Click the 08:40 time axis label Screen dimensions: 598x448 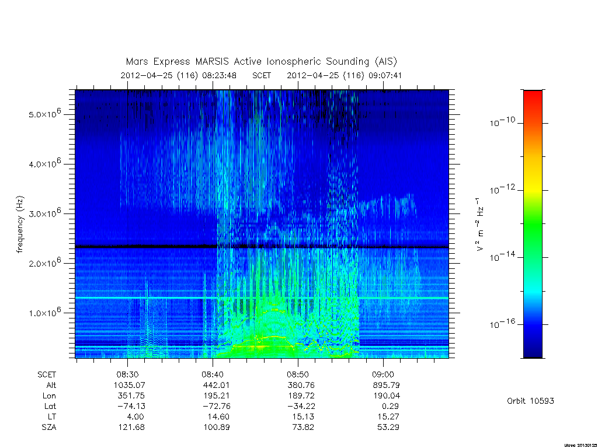[213, 374]
